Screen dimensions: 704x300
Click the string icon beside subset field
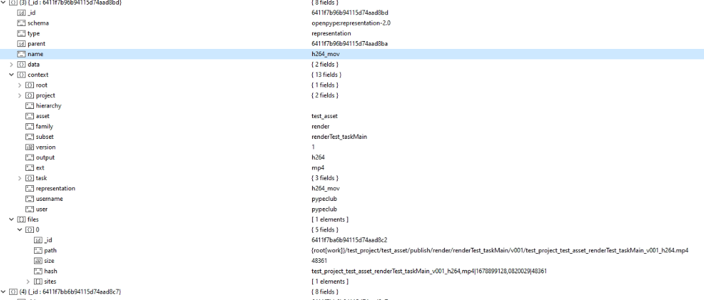coord(29,136)
